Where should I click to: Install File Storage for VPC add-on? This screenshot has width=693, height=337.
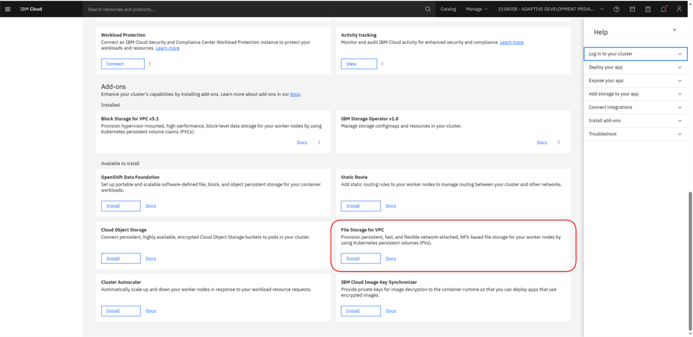[x=360, y=259]
